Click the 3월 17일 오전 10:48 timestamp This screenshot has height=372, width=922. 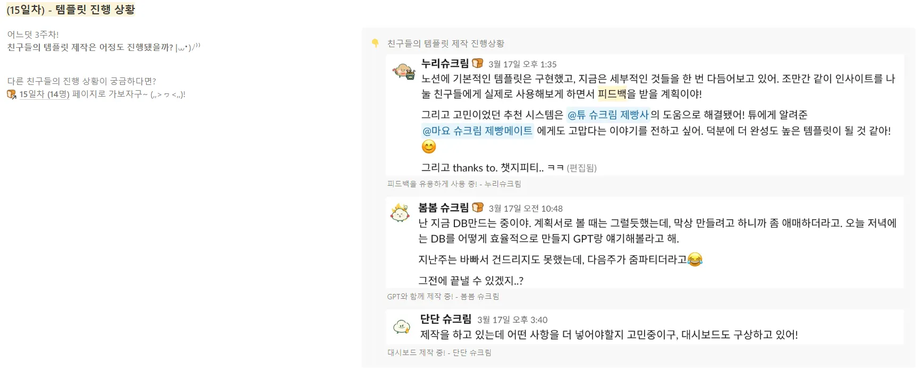(526, 209)
